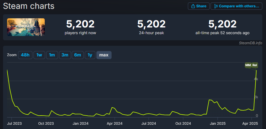Set chart zoom to 1y
This screenshot has width=266, height=129.
(90, 55)
